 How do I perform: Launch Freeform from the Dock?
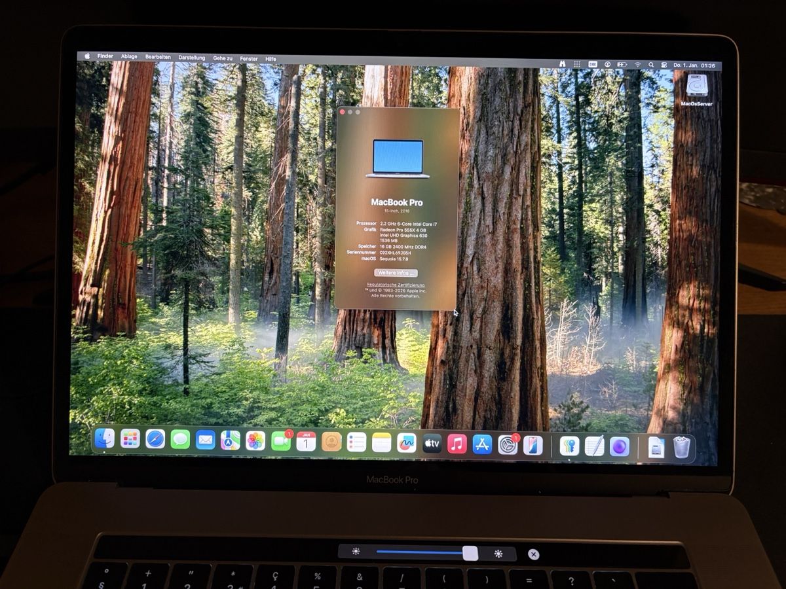click(407, 442)
